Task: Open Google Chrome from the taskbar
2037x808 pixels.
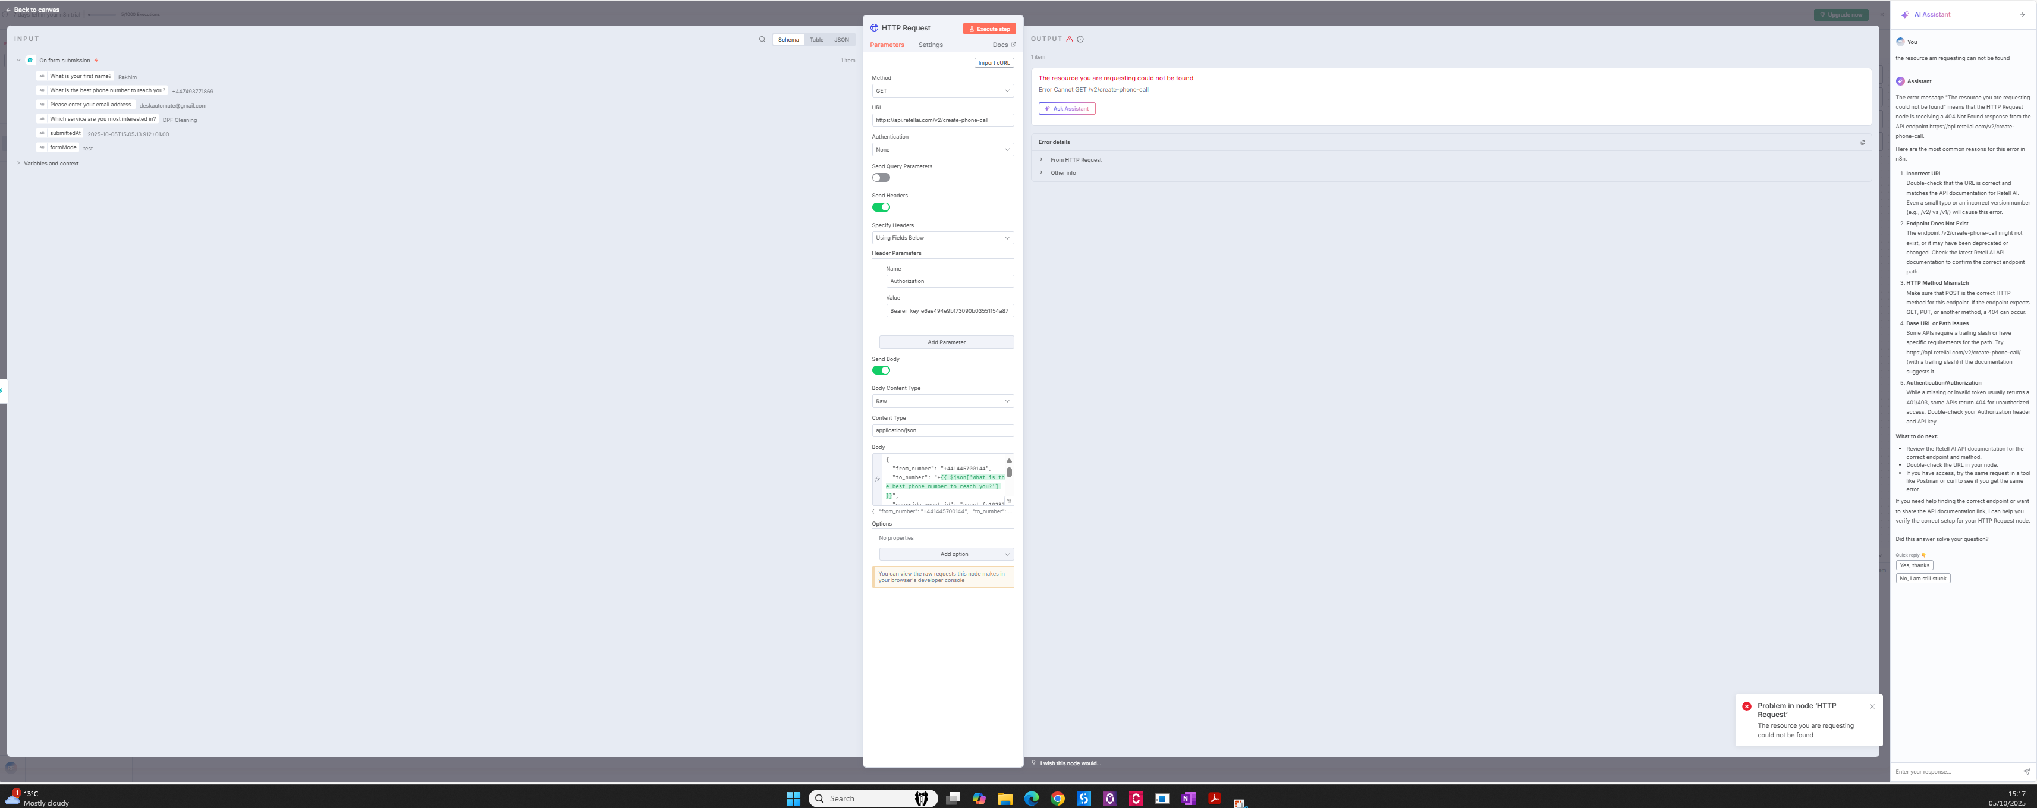Action: point(1057,798)
